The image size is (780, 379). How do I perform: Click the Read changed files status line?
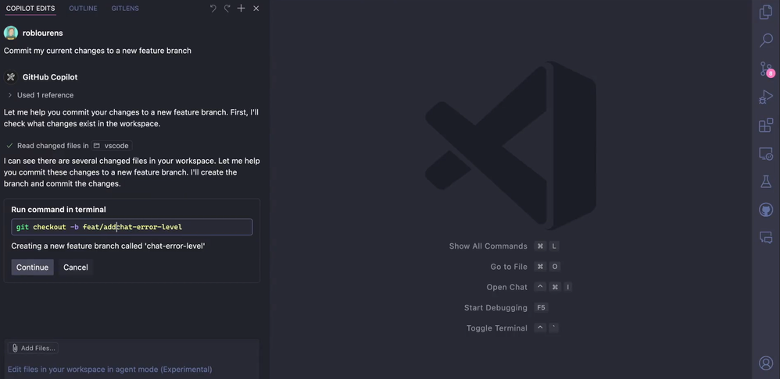click(x=69, y=146)
